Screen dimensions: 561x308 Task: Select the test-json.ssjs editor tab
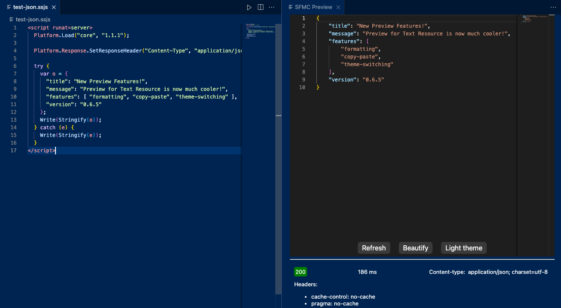30,7
